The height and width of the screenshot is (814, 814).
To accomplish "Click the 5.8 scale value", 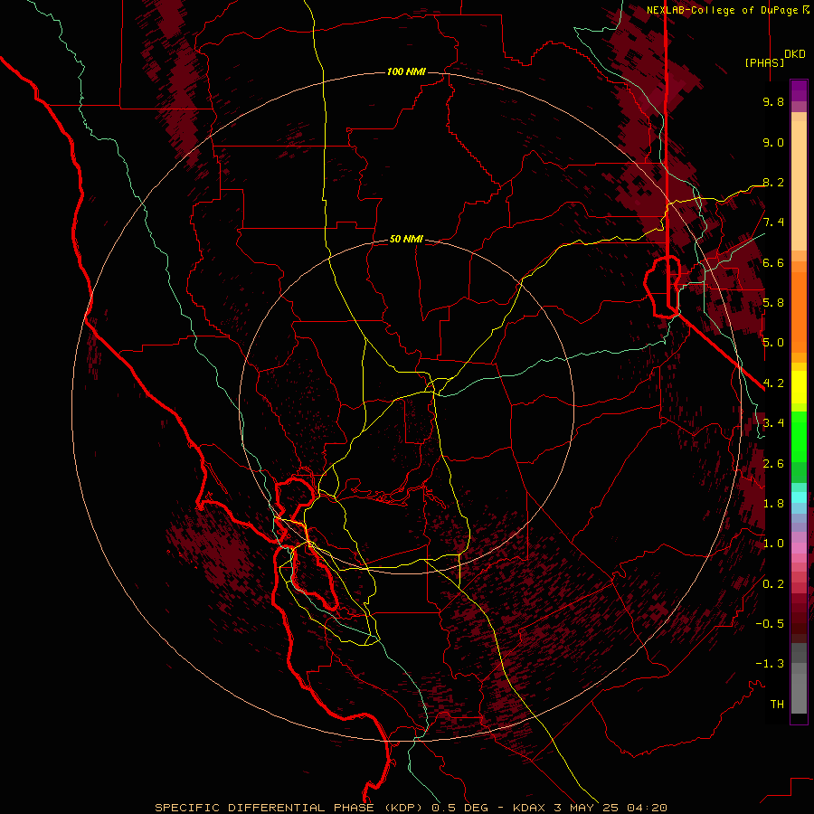I will tap(773, 303).
